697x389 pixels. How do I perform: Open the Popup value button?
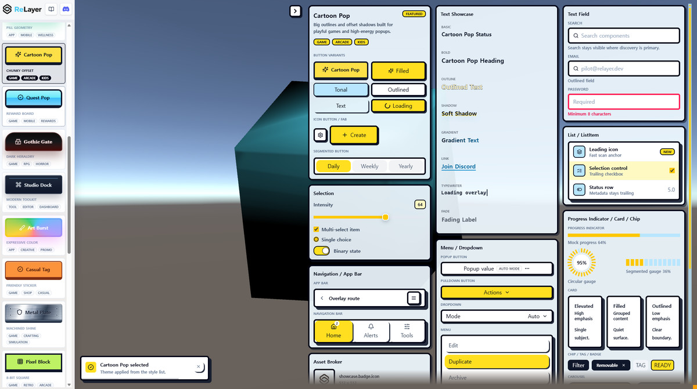497,268
